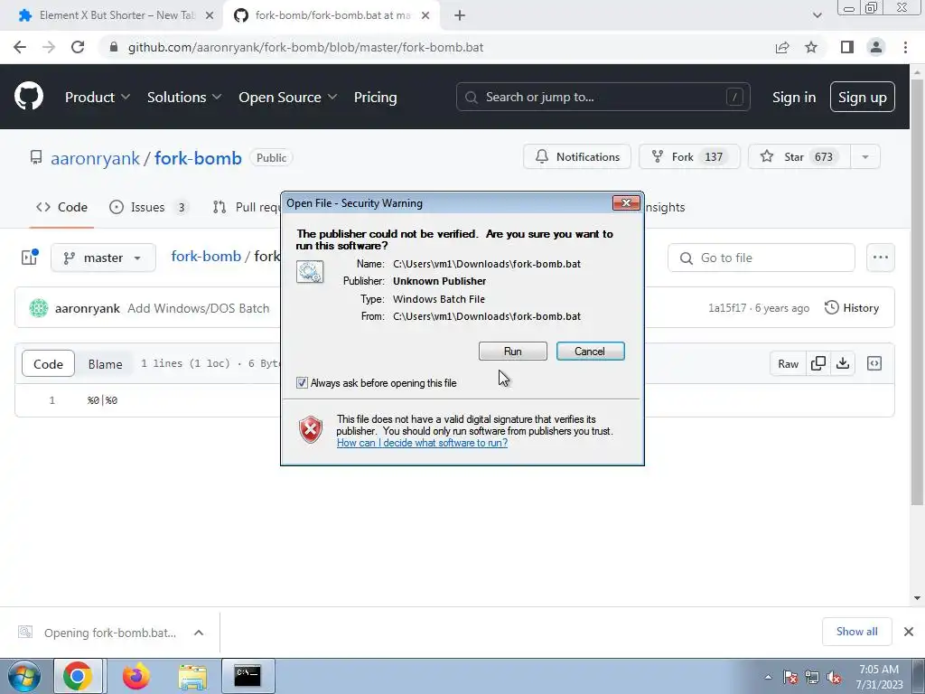
Task: Open the browser side panel icon
Action: point(847,47)
